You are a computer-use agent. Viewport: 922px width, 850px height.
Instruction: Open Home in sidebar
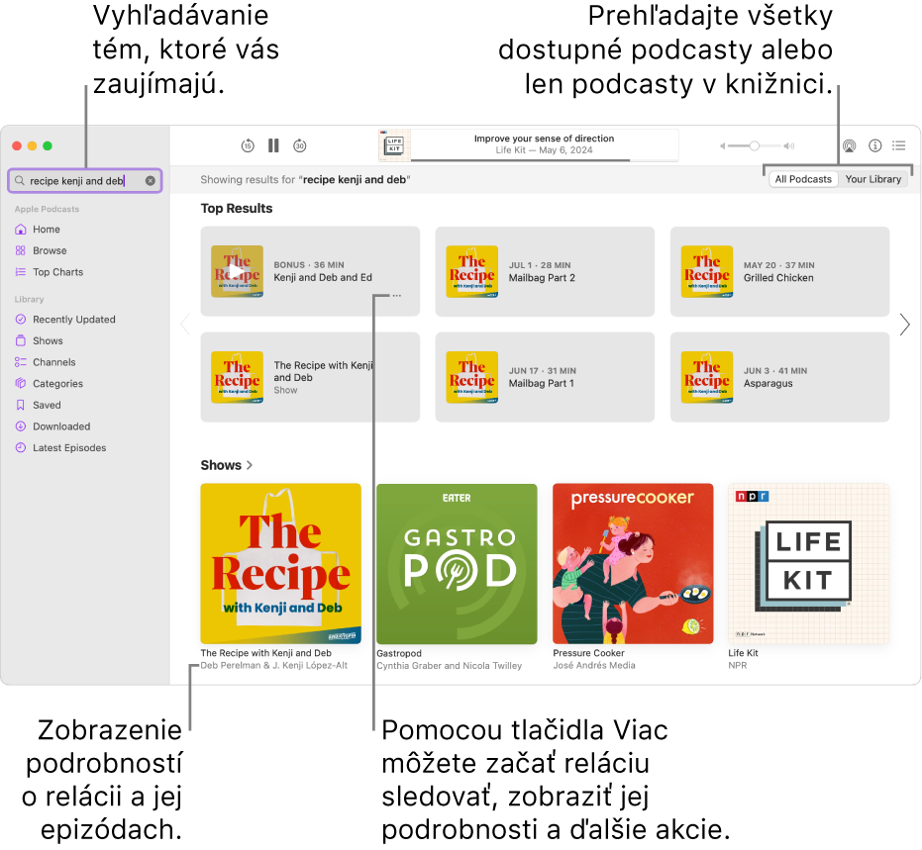pos(47,230)
